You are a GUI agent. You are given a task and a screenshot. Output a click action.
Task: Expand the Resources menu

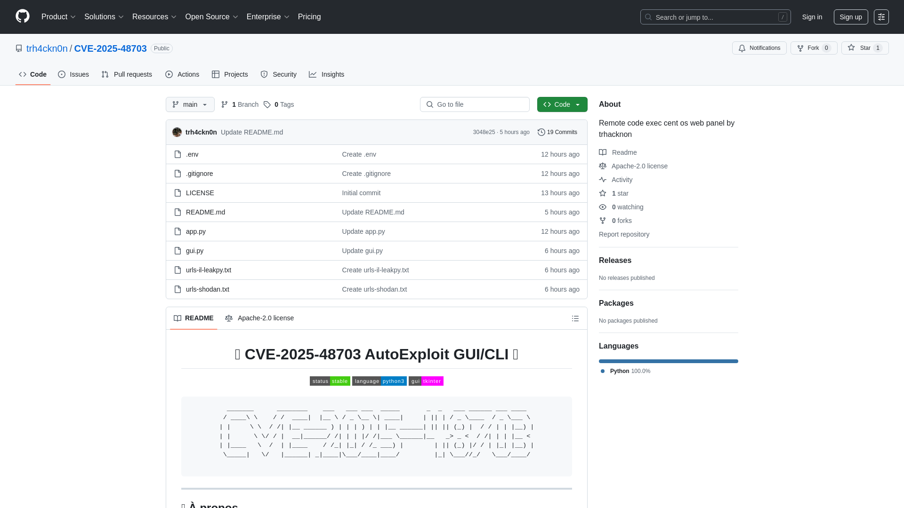point(154,17)
